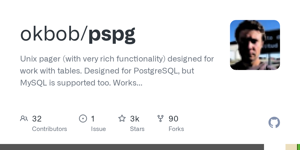This screenshot has height=150, width=300.
Task: Click the 90 forks count
Action: pos(173,119)
